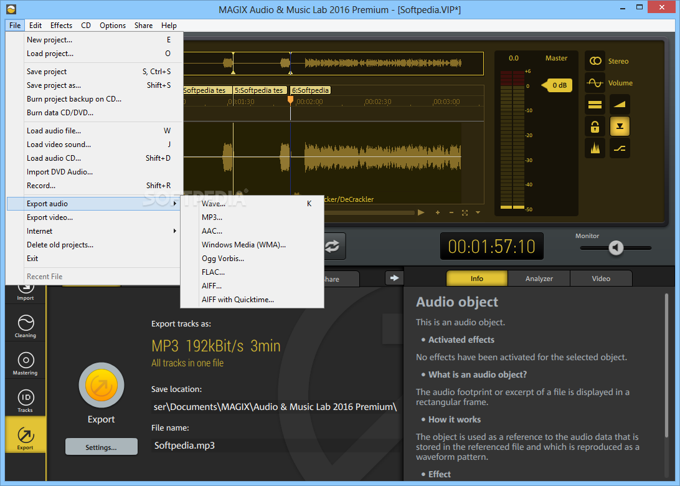Click the File name field Softpedia.mp3
Viewport: 680px width, 486px height.
275,445
